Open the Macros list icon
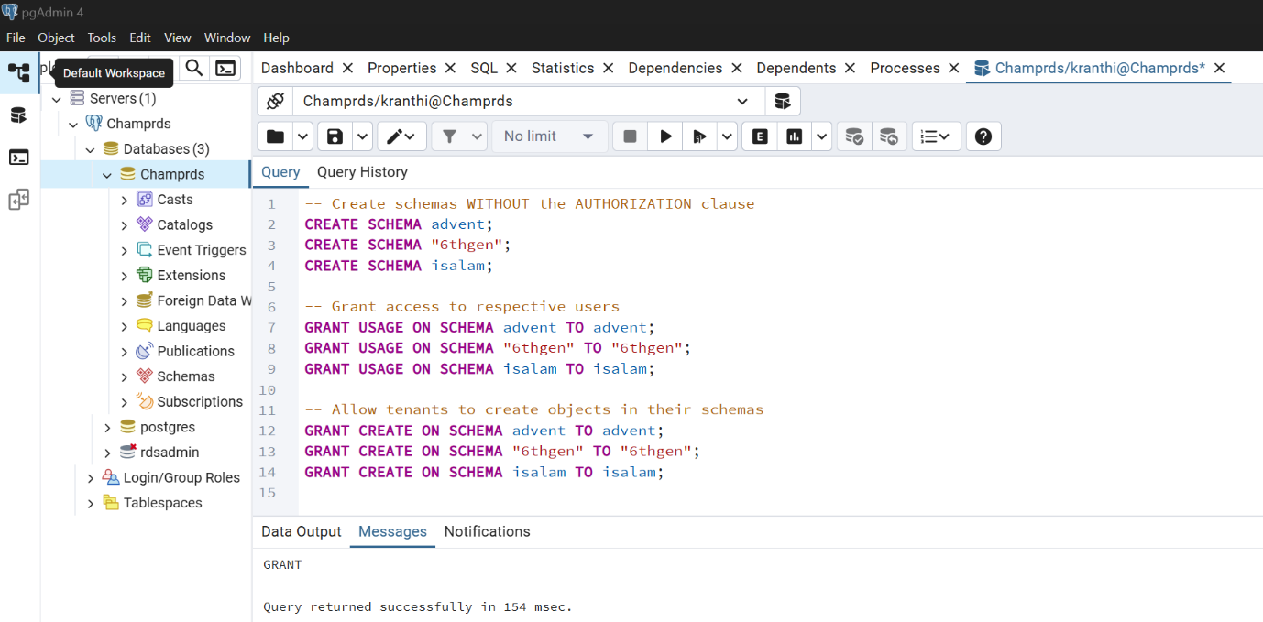Screen dimensions: 1263x622 pos(936,136)
